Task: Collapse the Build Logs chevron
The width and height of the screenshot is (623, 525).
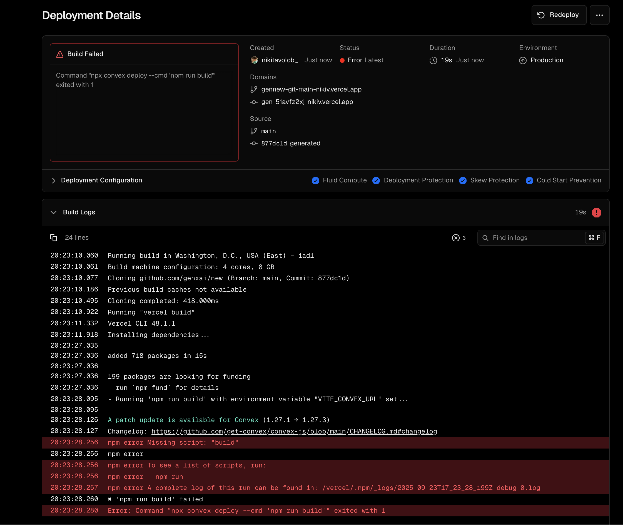Action: click(x=54, y=212)
